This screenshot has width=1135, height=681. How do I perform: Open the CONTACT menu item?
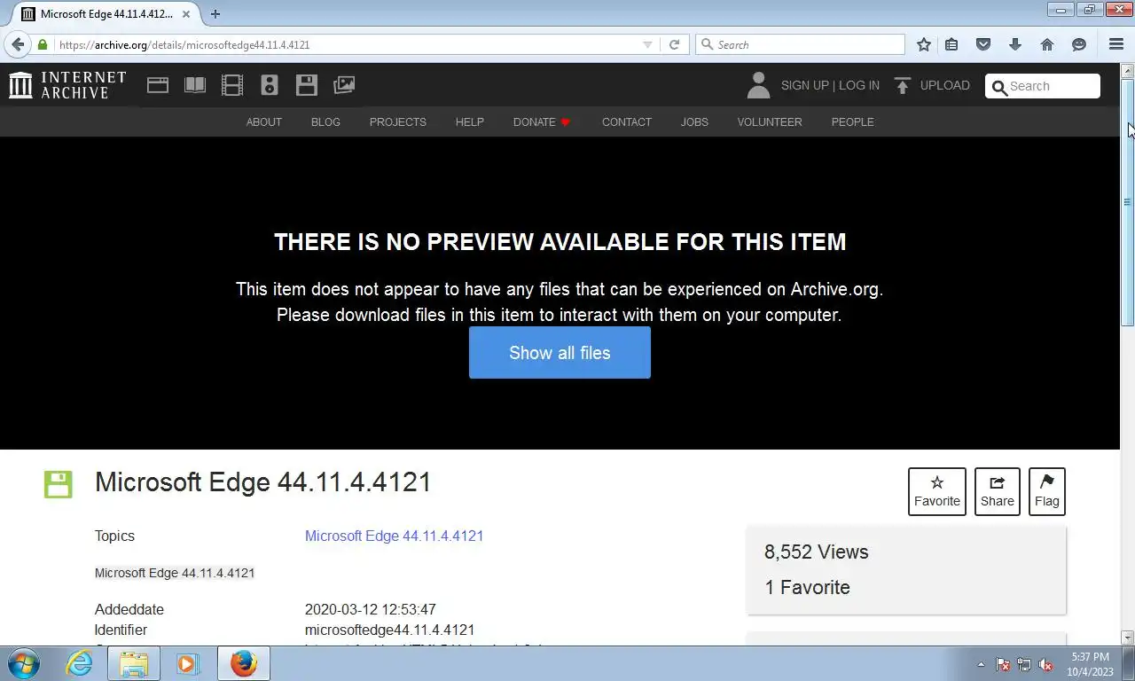(627, 122)
